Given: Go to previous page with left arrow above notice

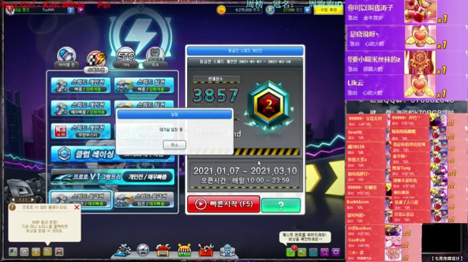Looking at the screenshot, I should point(12,200).
